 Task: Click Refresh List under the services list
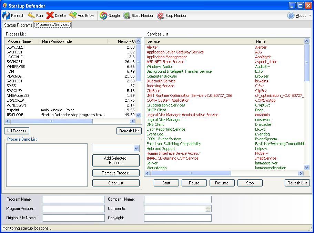297,183
